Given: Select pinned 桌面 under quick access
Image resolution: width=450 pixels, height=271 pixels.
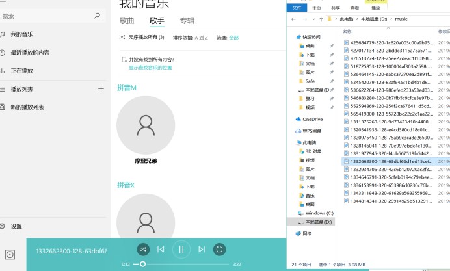Looking at the screenshot, I should [310, 46].
